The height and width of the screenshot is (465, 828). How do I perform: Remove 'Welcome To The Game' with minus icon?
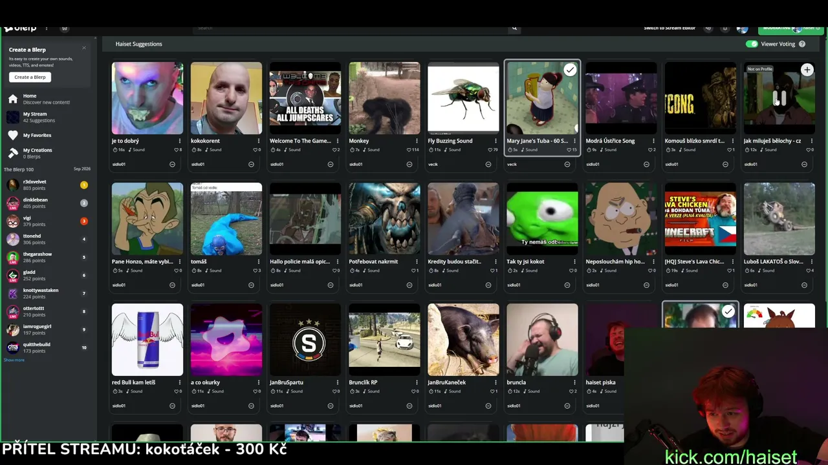[x=330, y=164]
